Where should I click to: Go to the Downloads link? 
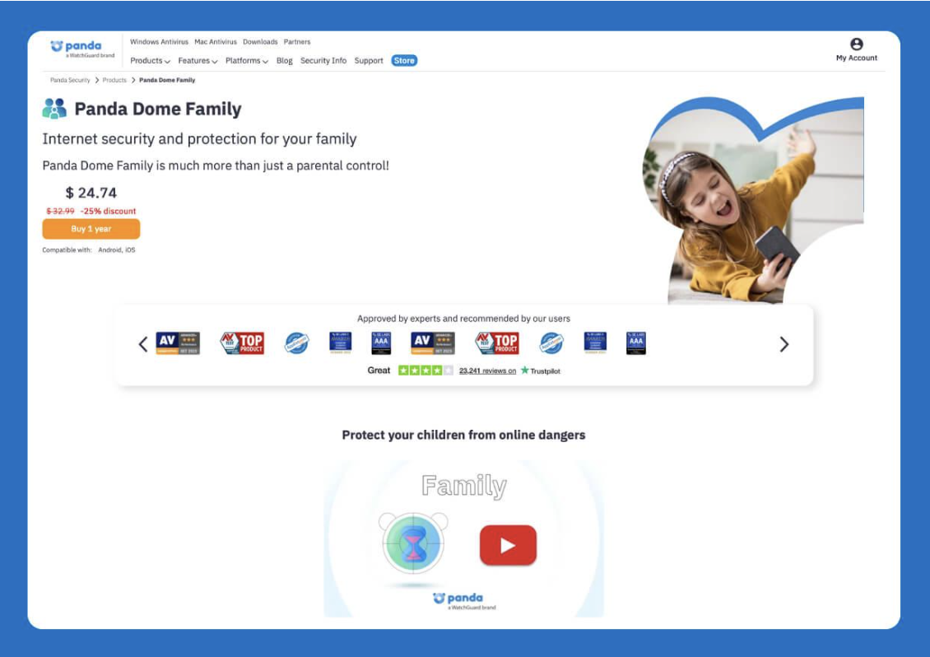pos(260,42)
